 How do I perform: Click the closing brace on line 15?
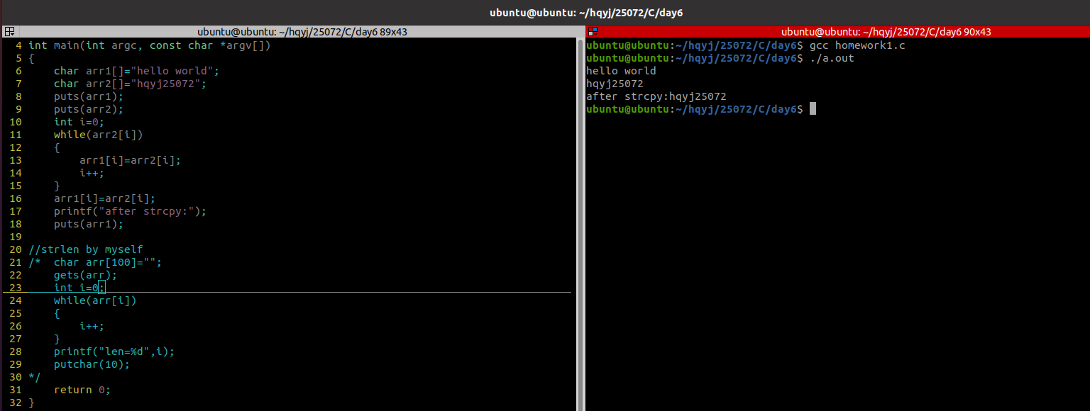57,186
